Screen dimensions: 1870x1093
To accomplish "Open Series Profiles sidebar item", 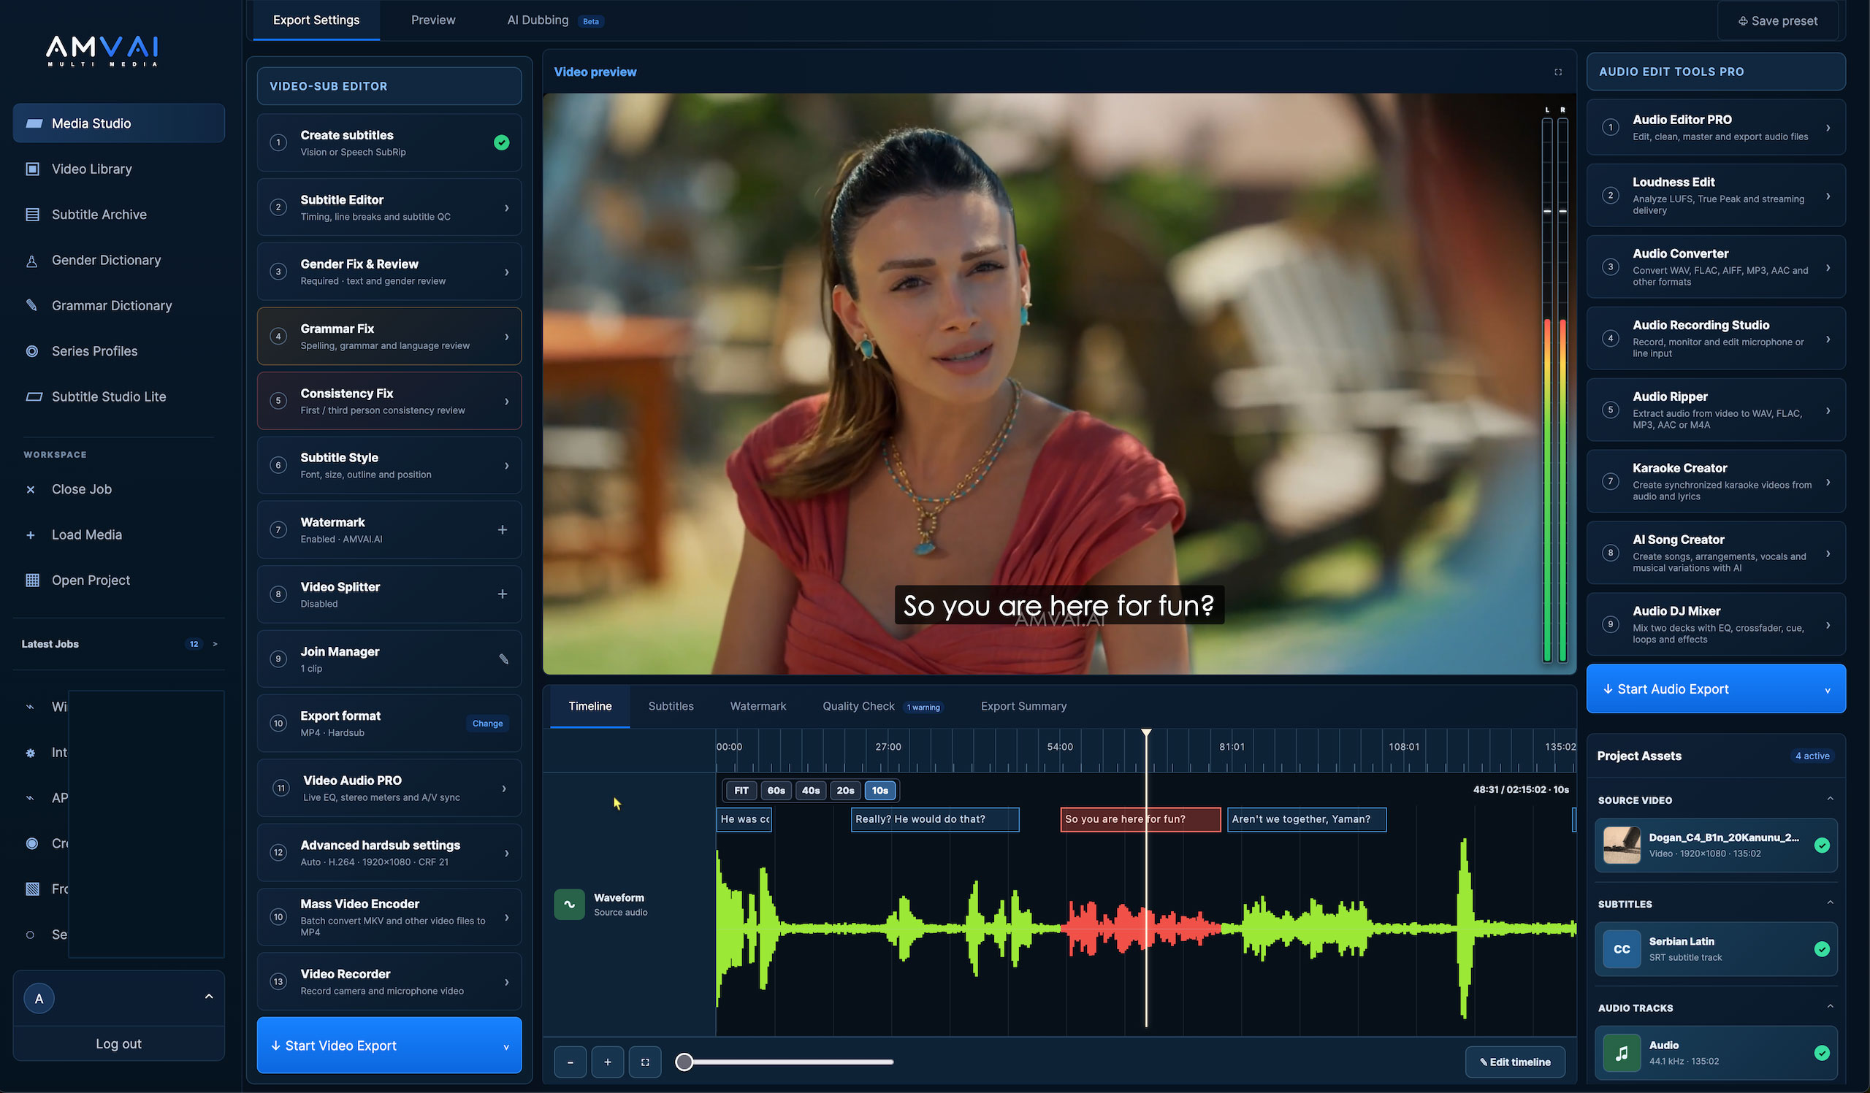I will pyautogui.click(x=119, y=350).
